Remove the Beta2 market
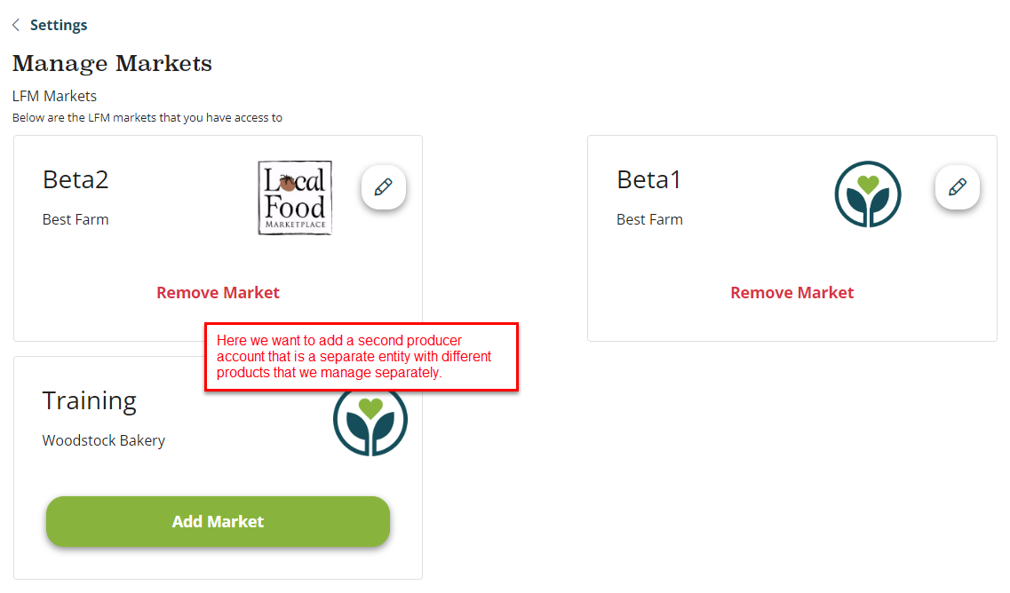Image resolution: width=1010 pixels, height=593 pixels. (x=218, y=292)
